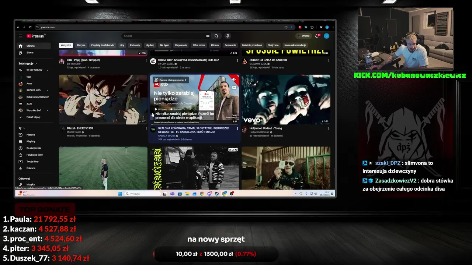This screenshot has height=265, width=472.
Task: Open the grass field video thumbnail
Action: point(103,168)
